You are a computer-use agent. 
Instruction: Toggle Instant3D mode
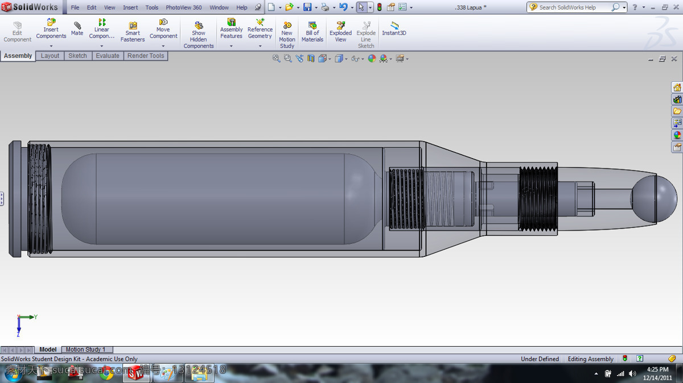tap(394, 29)
